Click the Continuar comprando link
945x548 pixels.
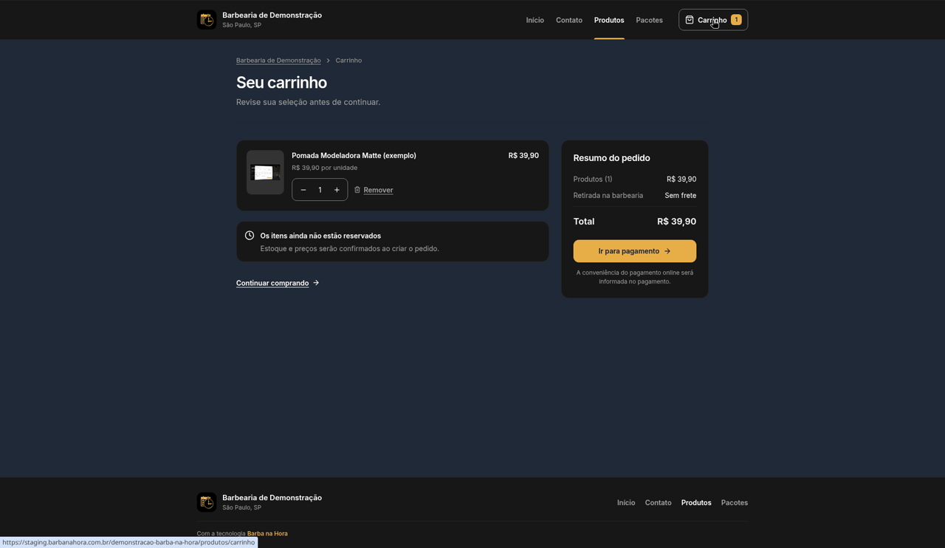[278, 283]
